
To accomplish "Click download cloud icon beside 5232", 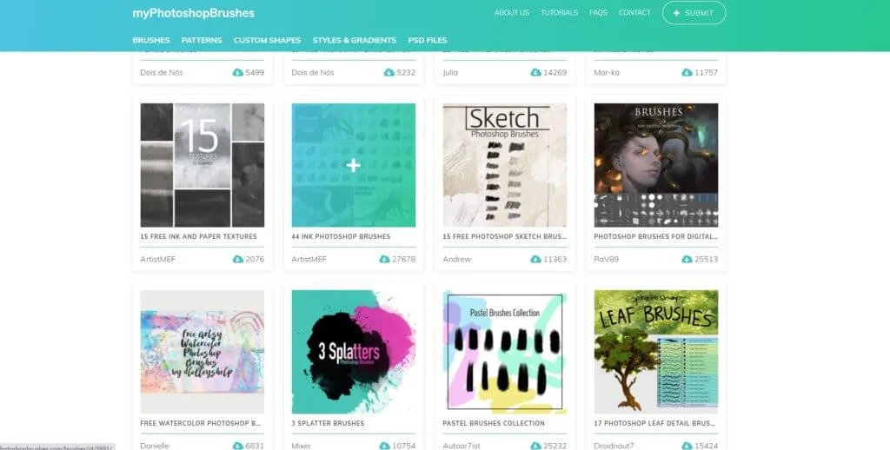I will tap(389, 73).
